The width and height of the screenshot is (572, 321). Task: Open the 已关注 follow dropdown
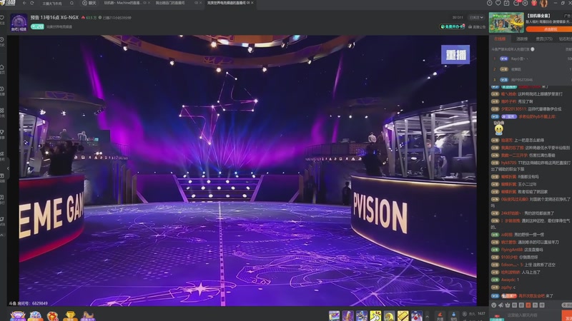pos(476,17)
